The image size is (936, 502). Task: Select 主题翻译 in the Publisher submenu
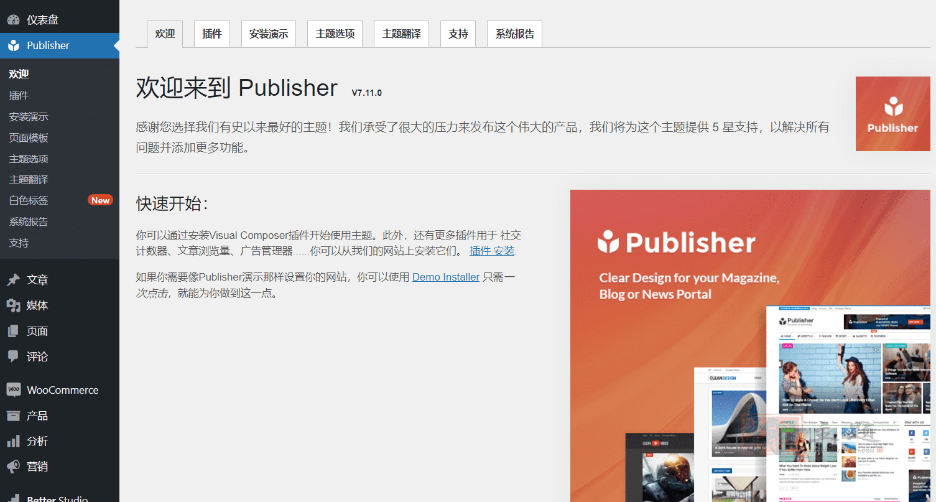click(29, 179)
